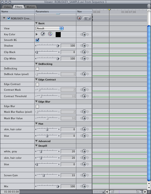Click the Despill white, gray value 20
This screenshot has width=151, height=194.
click(x=68, y=151)
